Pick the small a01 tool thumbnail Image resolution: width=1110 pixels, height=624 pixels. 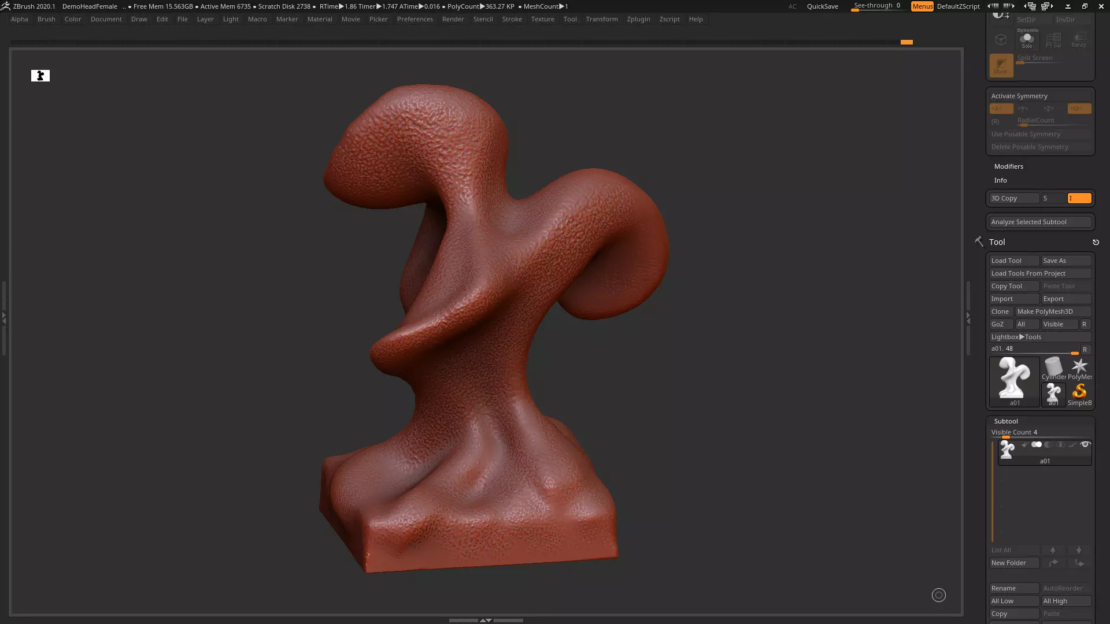pos(1053,394)
